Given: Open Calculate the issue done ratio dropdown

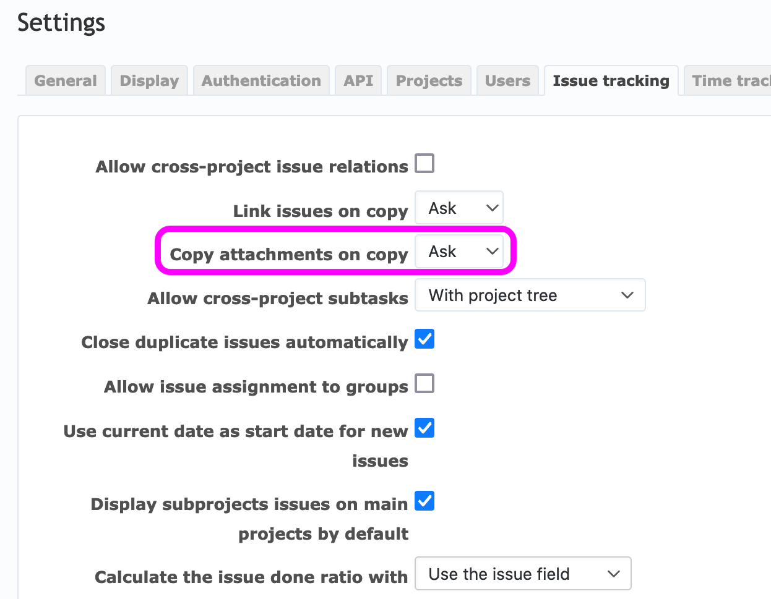Looking at the screenshot, I should click(523, 574).
